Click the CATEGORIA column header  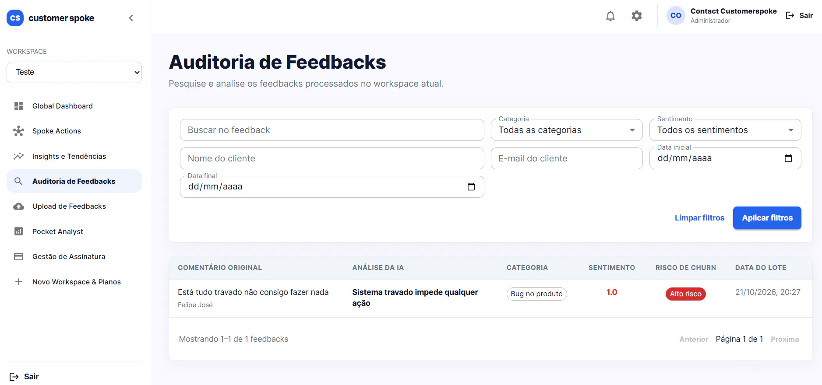point(527,268)
